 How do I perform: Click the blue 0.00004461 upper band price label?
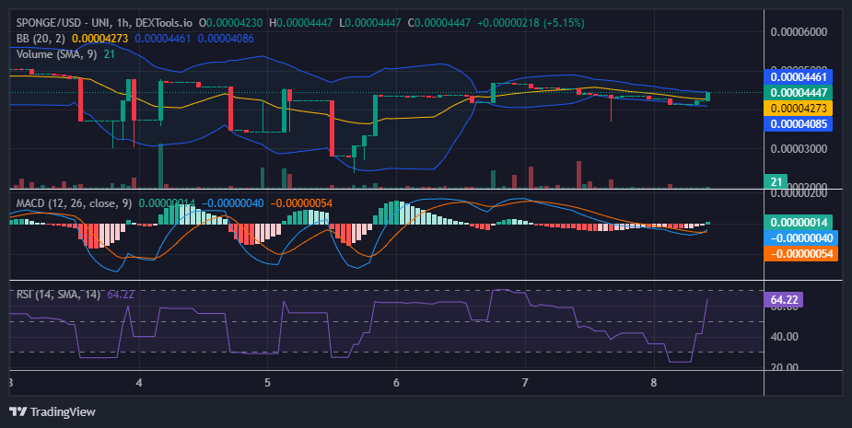point(799,76)
